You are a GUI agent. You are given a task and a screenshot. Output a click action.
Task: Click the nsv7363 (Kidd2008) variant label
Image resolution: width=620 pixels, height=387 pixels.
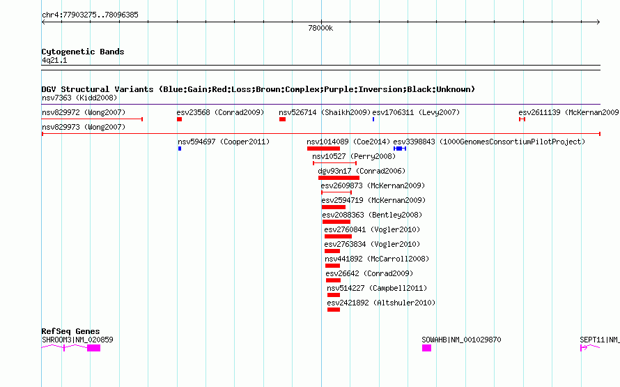pos(79,98)
